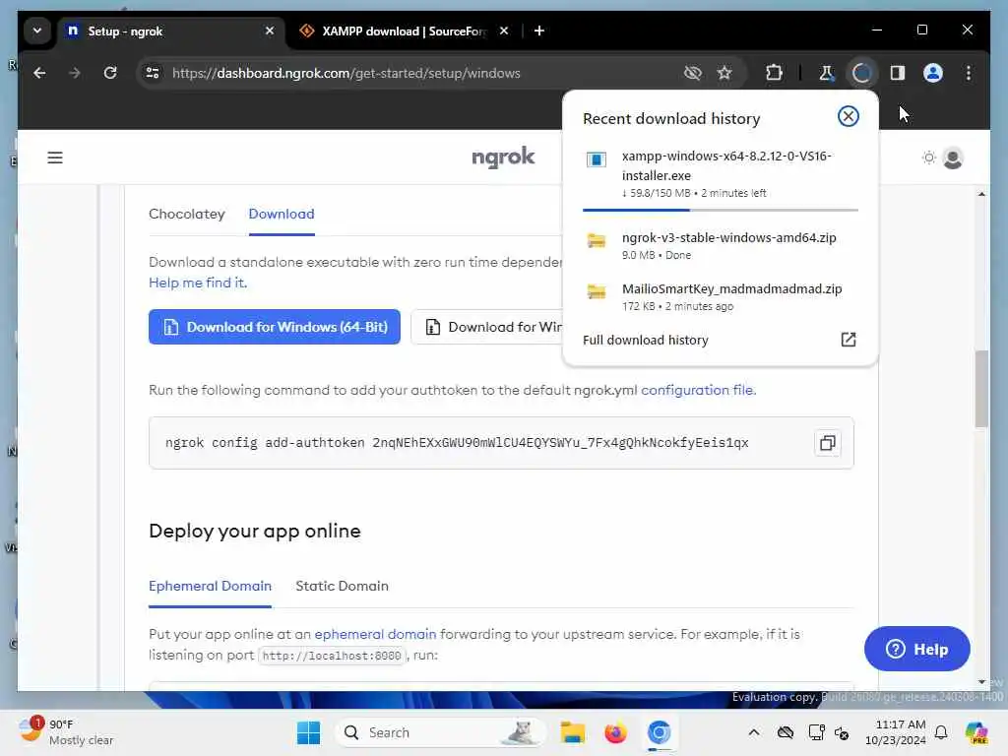Click the address bar URL

click(346, 73)
